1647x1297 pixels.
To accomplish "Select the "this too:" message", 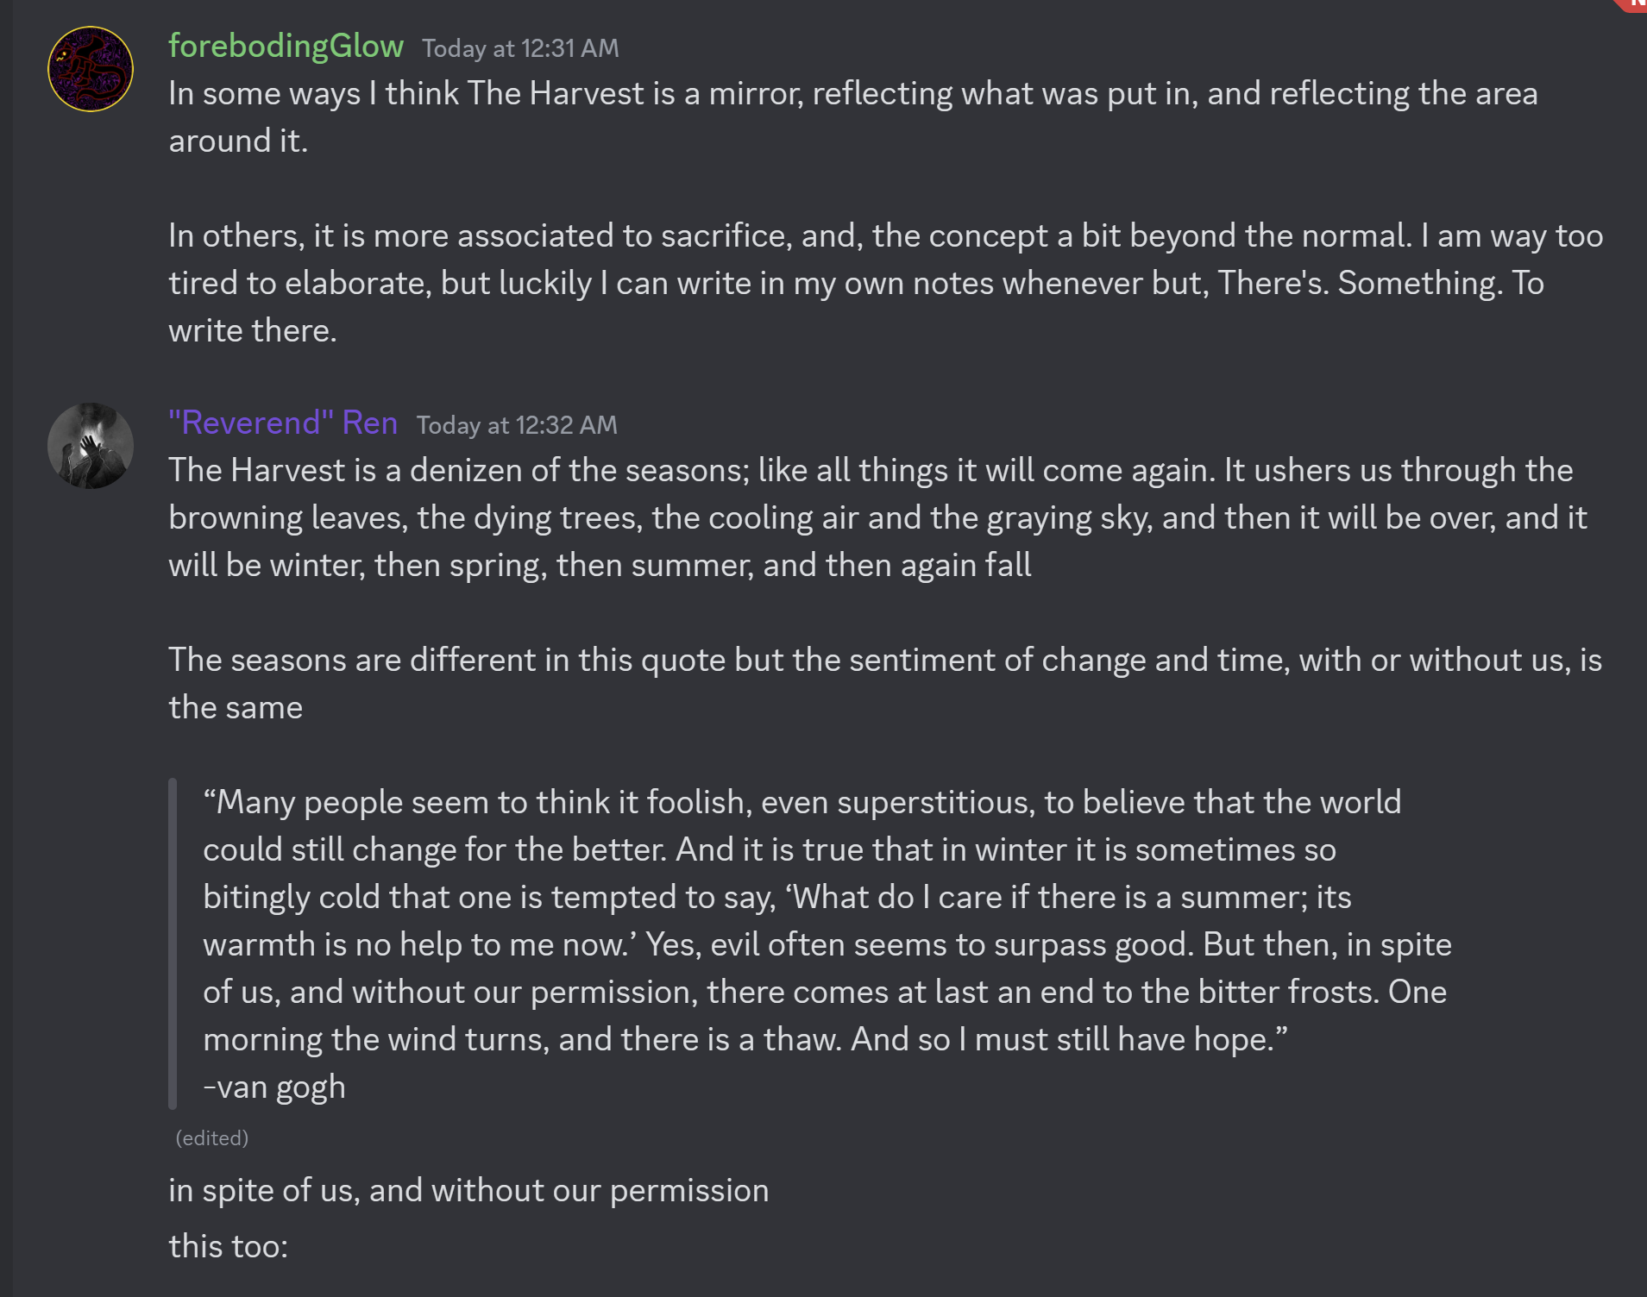I will tap(229, 1246).
